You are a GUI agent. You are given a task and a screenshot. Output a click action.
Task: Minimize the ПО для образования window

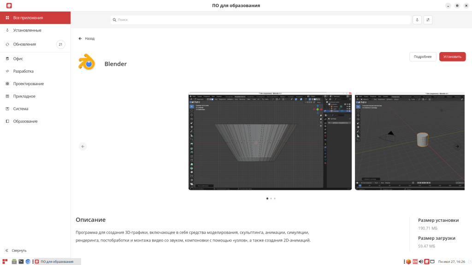coord(448,6)
